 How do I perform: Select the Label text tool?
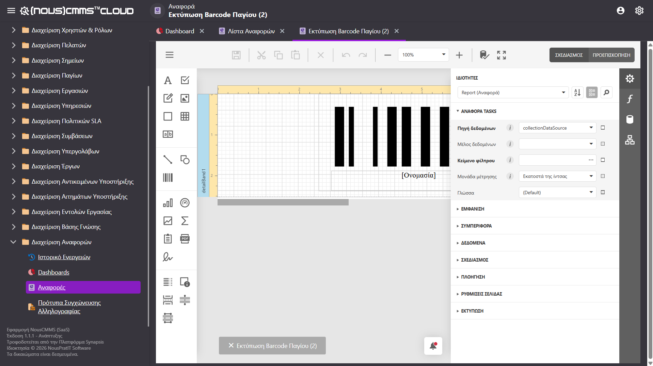168,80
